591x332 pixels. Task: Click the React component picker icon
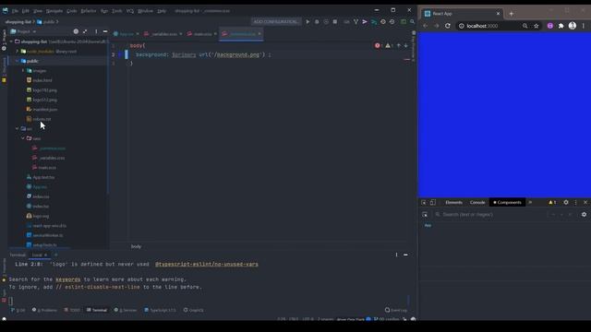click(425, 215)
